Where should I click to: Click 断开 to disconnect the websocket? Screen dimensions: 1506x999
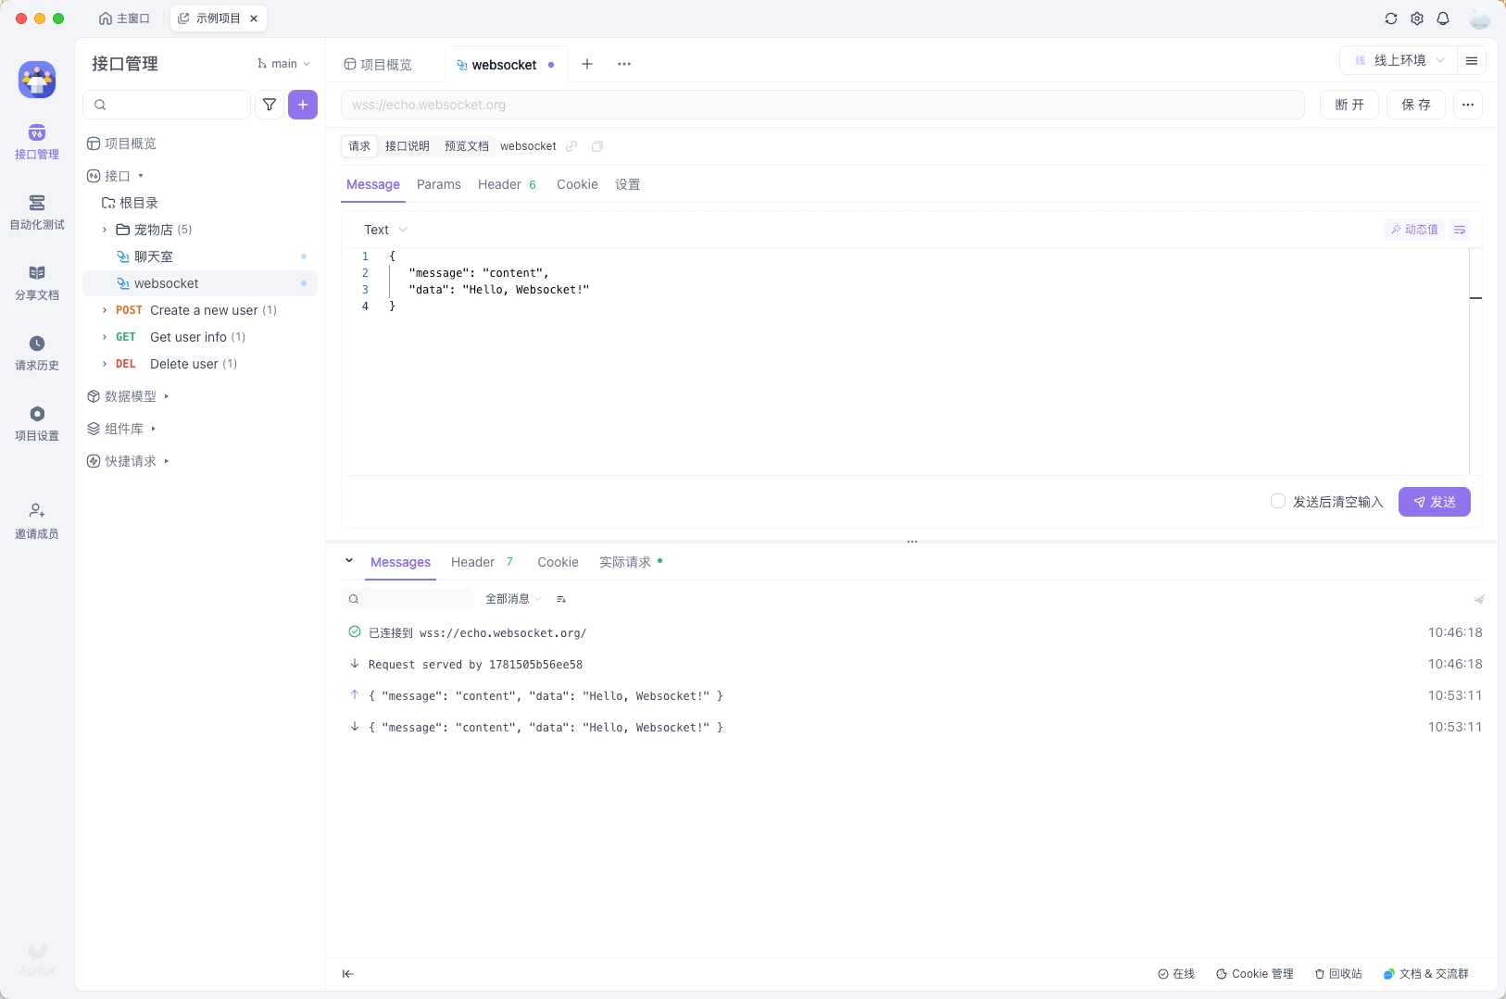click(1351, 104)
